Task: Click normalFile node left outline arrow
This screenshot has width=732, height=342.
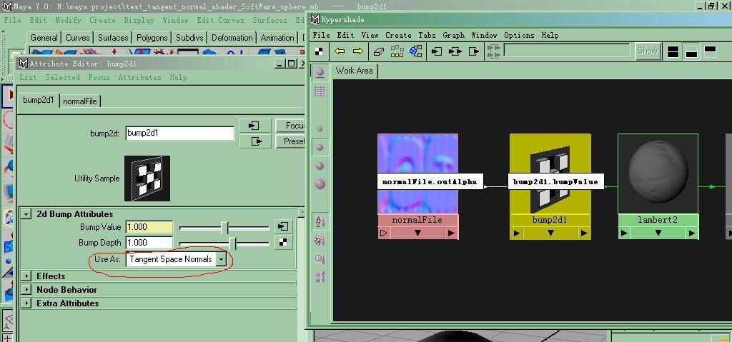Action: 384,233
